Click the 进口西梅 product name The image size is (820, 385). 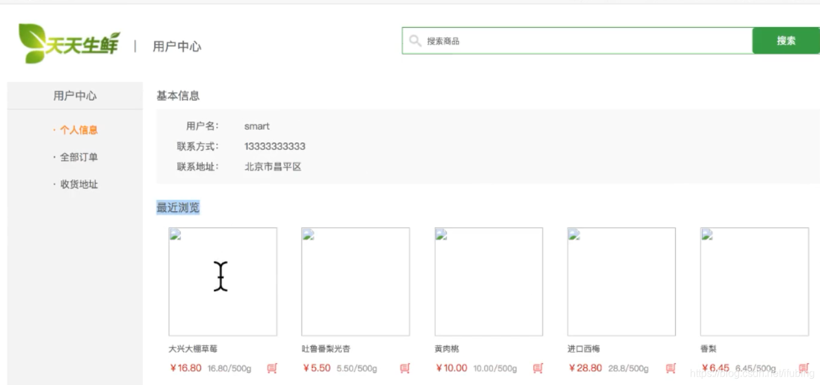tap(584, 349)
